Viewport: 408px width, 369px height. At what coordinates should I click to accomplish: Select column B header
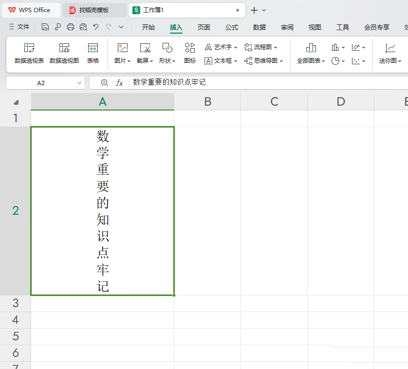[207, 101]
